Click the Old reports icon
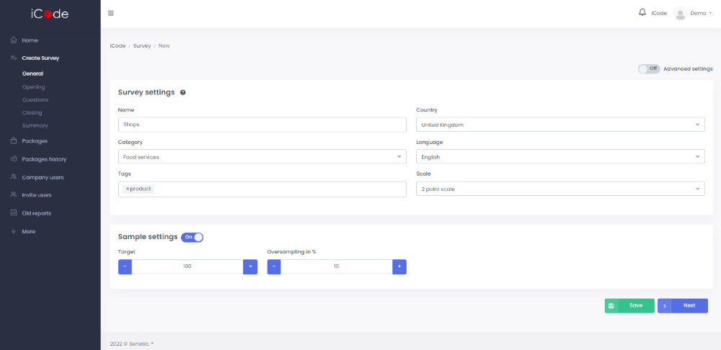Image resolution: width=721 pixels, height=350 pixels. coord(14,213)
